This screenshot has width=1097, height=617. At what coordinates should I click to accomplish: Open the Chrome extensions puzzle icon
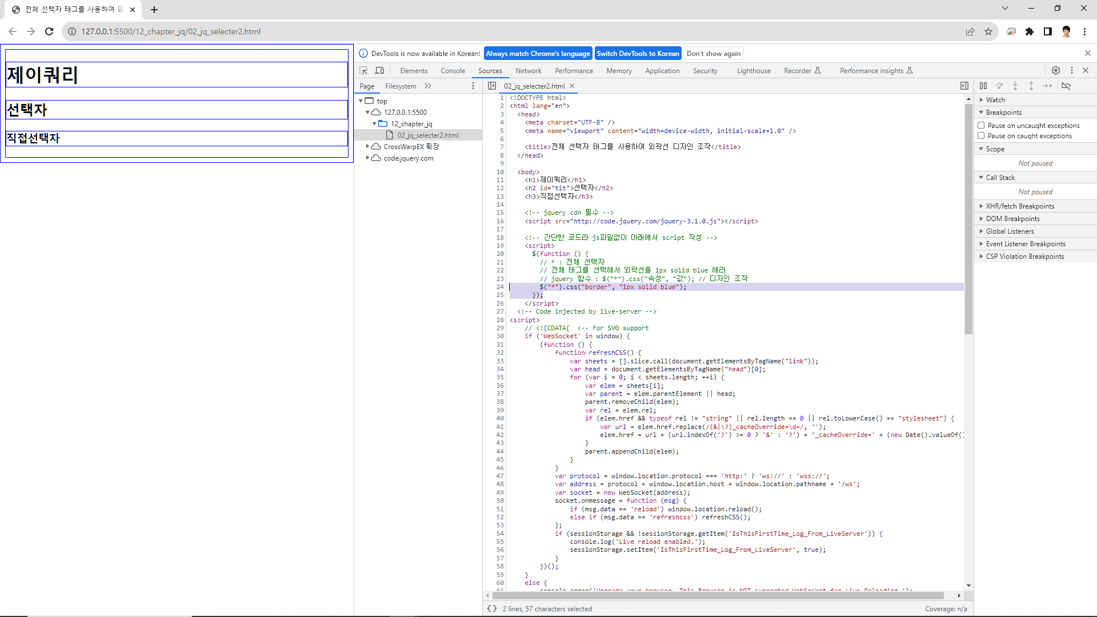[x=1030, y=31]
